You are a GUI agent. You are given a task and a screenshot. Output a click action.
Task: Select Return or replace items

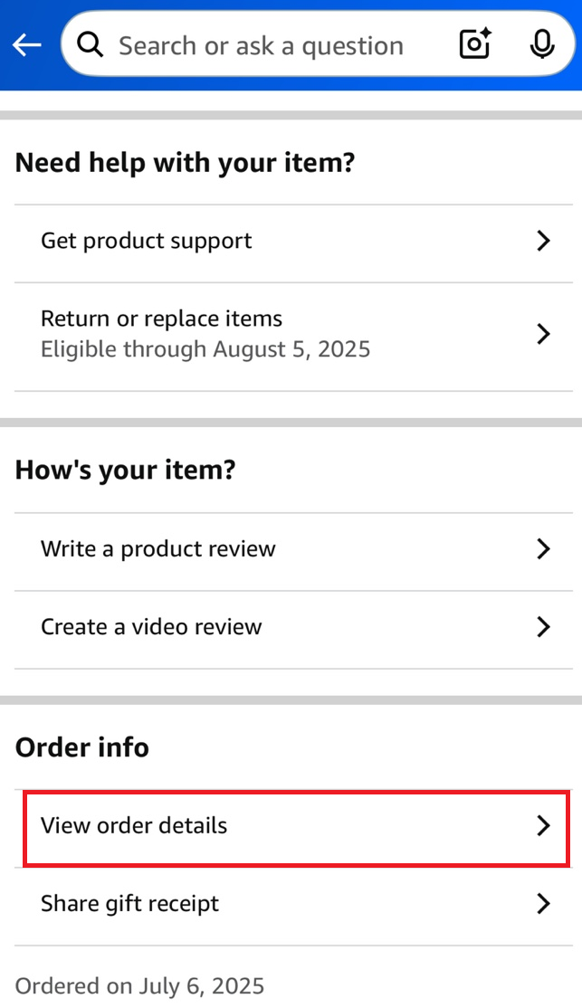162,319
